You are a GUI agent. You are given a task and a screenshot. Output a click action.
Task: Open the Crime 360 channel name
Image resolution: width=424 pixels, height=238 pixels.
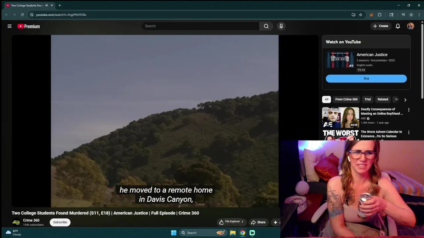(31, 220)
